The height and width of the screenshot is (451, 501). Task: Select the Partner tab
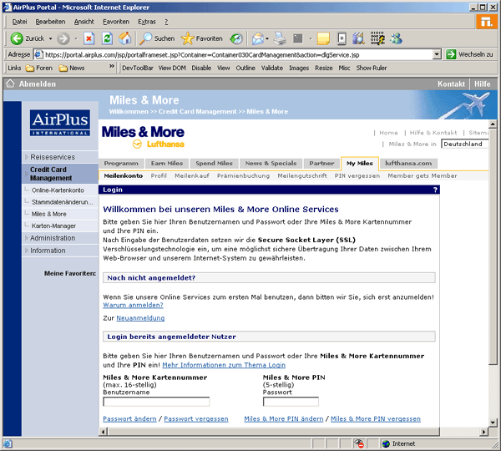pyautogui.click(x=321, y=164)
